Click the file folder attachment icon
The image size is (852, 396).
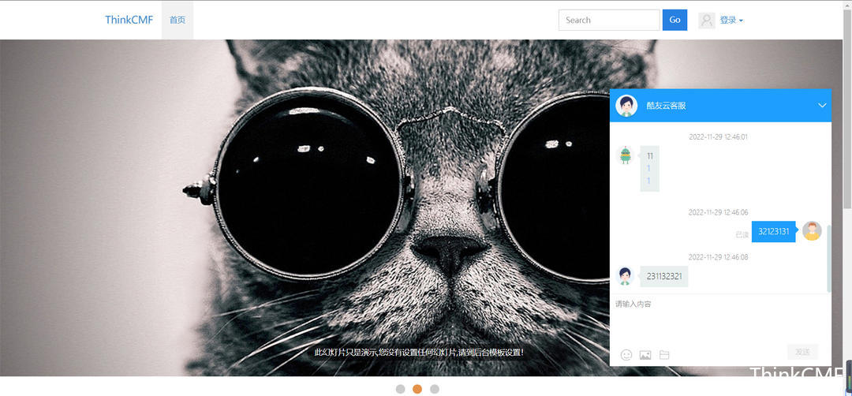664,355
